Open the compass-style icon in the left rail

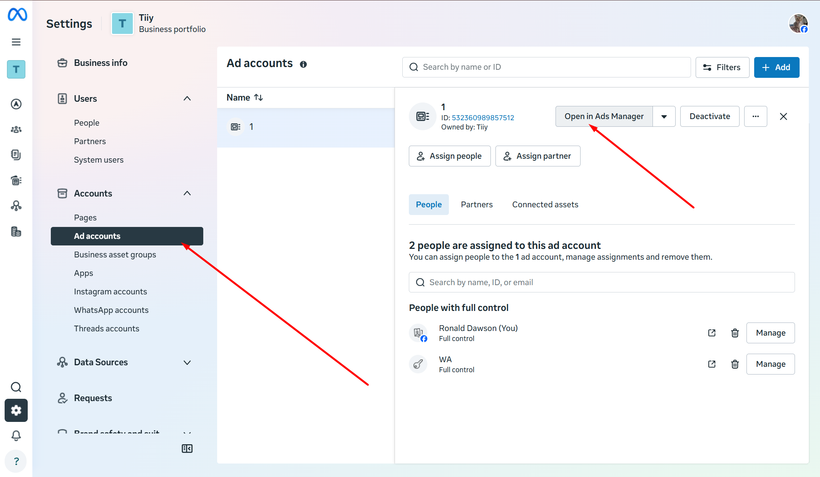tap(16, 104)
